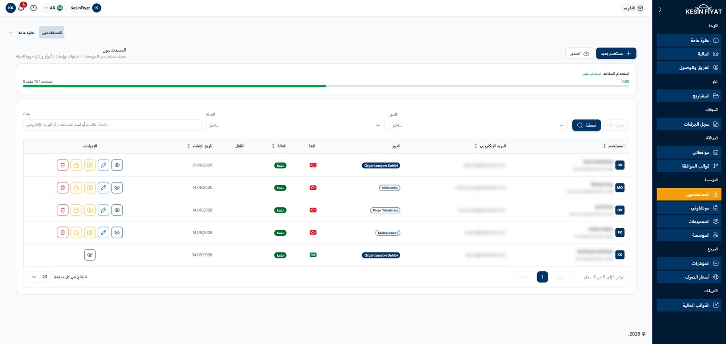The image size is (726, 344).
Task: Delete the MO user with the trash icon
Action: click(63, 188)
